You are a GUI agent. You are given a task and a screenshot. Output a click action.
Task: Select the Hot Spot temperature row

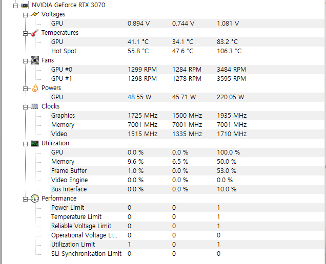click(187, 51)
